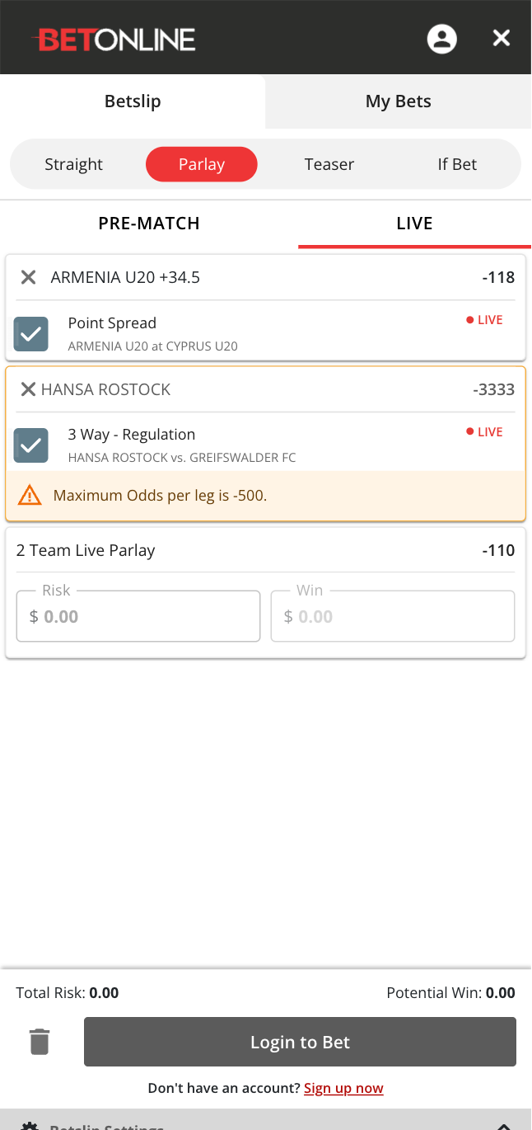Remove the HANSA ROSTOCK selection
The height and width of the screenshot is (1130, 532).
point(28,389)
